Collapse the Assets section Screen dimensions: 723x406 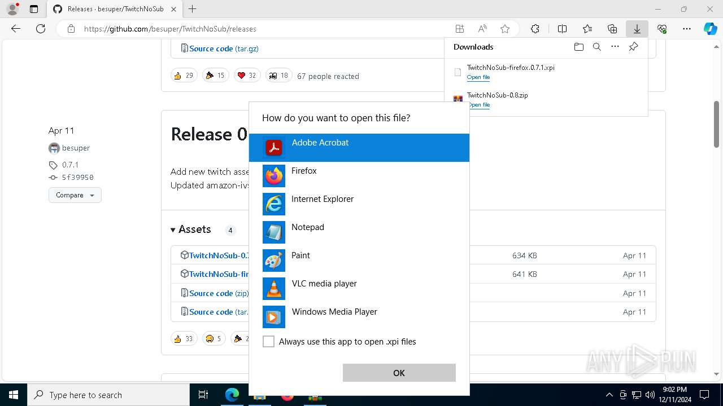[191, 230]
